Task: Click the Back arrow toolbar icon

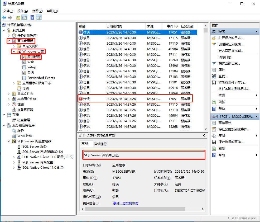Action: tap(4, 17)
